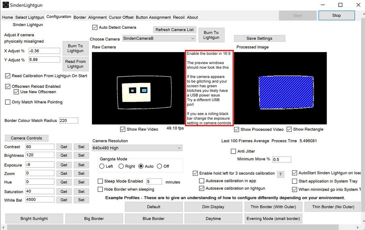Click Get for Contrast
The image size is (365, 230).
(x=64, y=147)
